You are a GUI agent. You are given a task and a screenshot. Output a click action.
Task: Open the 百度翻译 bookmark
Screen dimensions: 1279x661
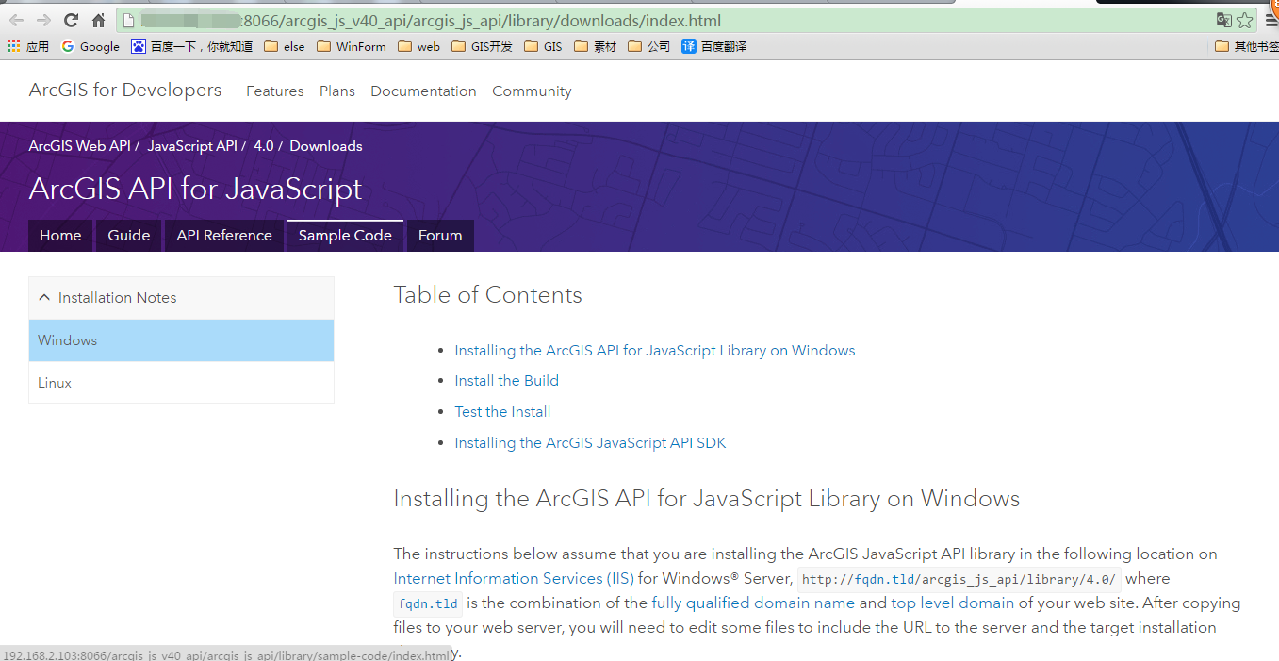(x=714, y=46)
